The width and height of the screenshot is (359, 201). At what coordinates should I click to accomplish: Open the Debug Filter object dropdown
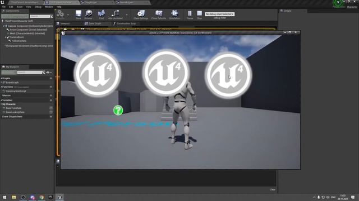(219, 14)
